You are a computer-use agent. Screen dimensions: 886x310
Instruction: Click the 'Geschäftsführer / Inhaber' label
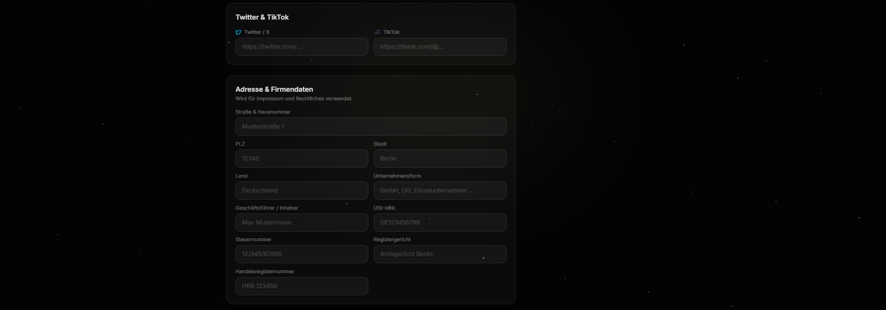[266, 208]
